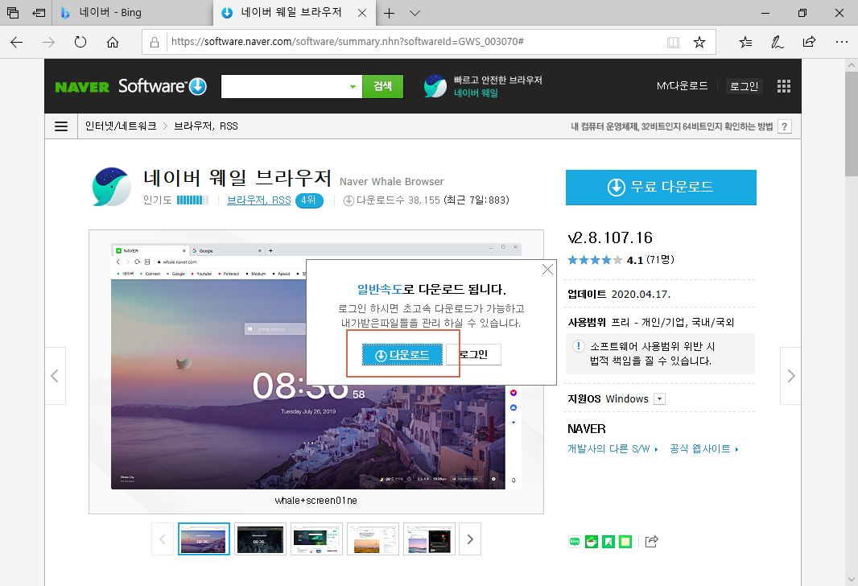This screenshot has width=858, height=586.
Task: Select the fourth screenshot thumbnail
Action: (x=373, y=539)
